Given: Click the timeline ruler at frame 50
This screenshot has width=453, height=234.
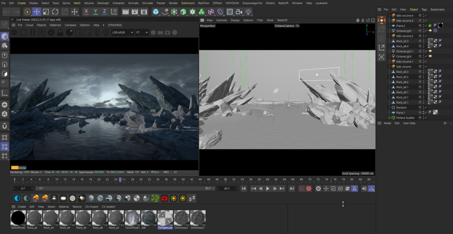Looking at the screenshot, I should pos(225,180).
